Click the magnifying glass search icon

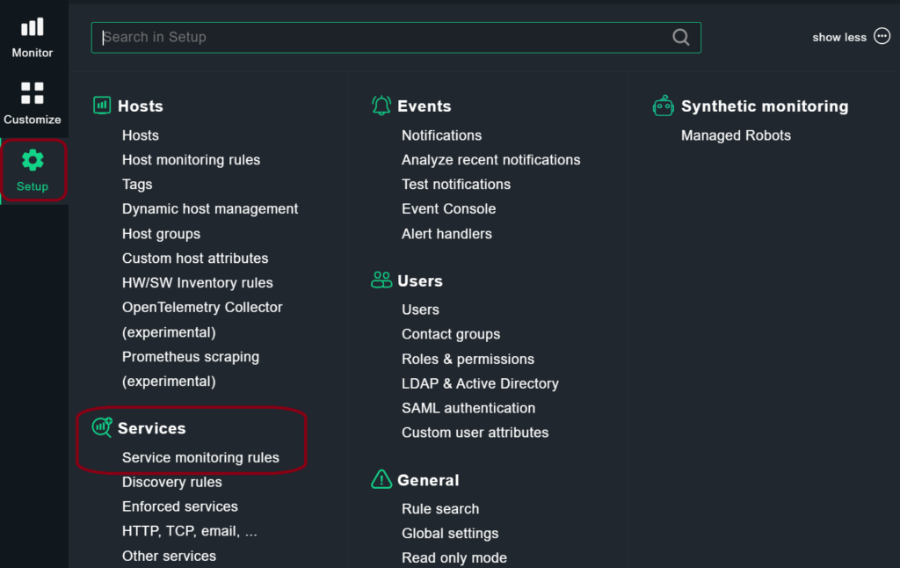(680, 37)
